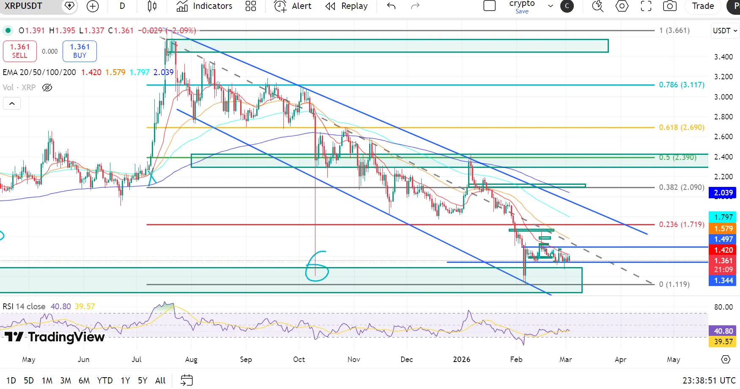Create a new Alert
The width and height of the screenshot is (740, 389).
293,6
